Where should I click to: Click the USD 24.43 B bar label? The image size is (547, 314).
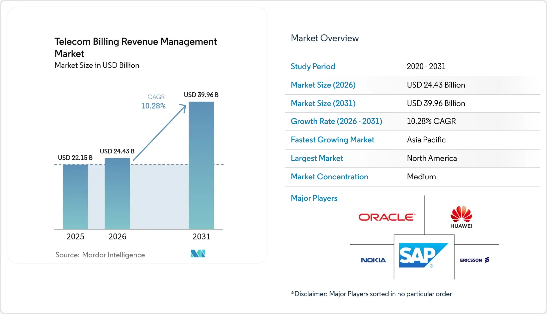click(117, 151)
